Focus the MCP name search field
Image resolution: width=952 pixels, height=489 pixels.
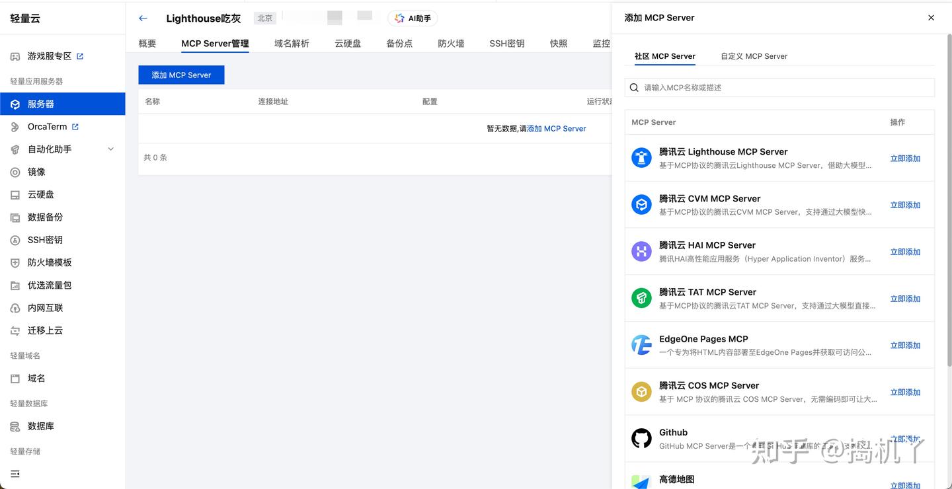click(x=779, y=87)
